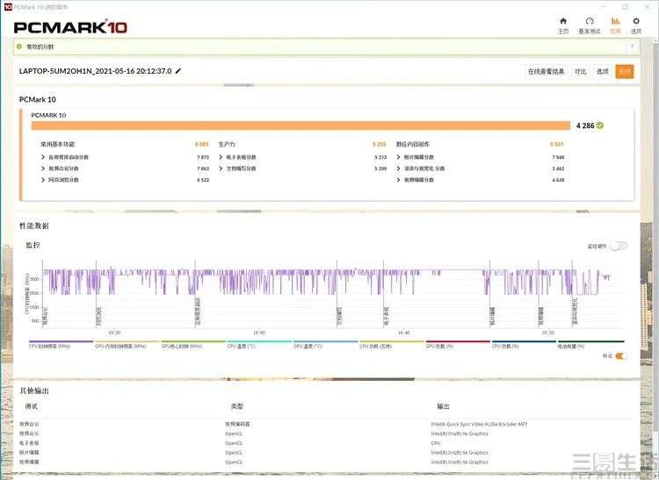Screen dimensions: 659x480
Task: Click the 视频编码器 type cell
Action: click(x=237, y=424)
